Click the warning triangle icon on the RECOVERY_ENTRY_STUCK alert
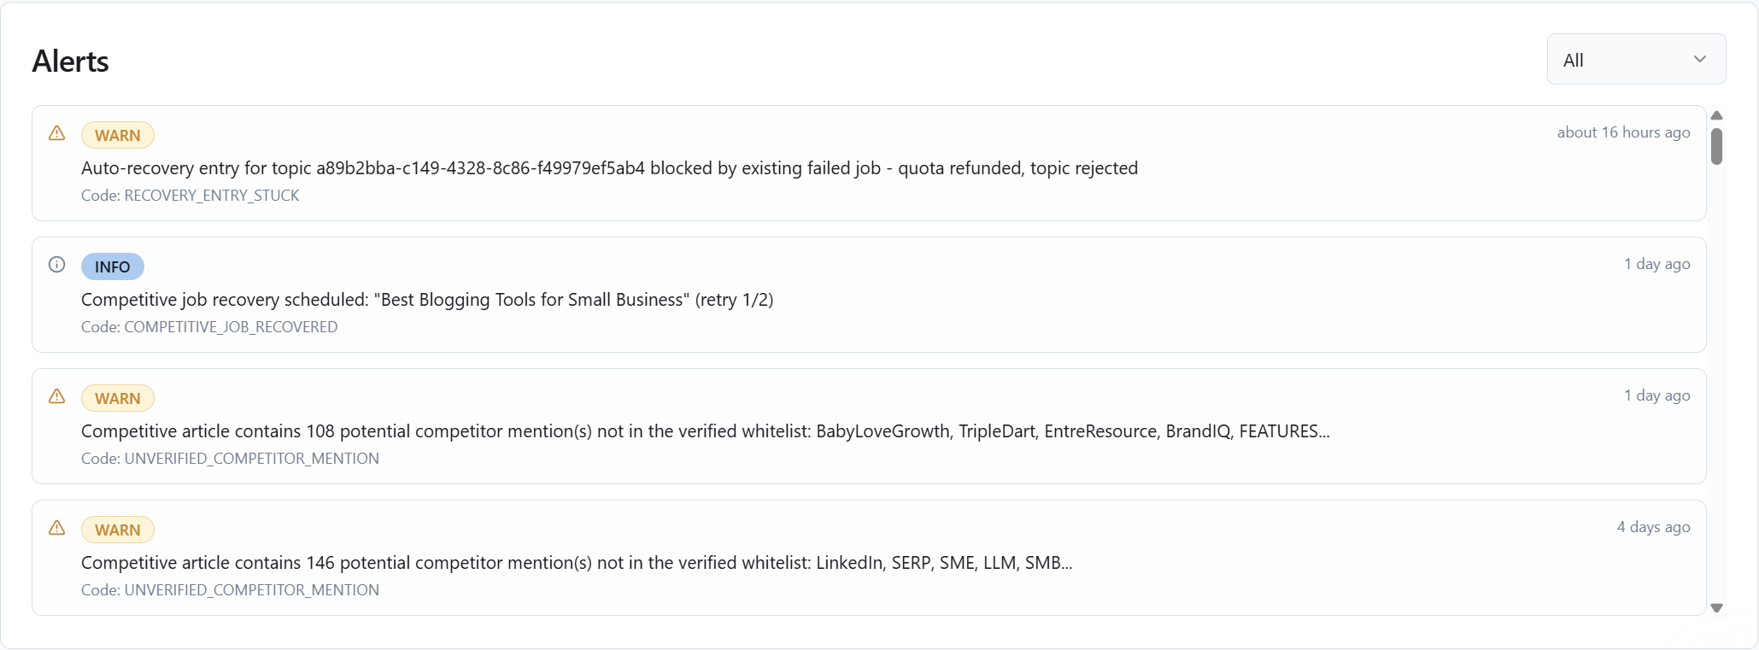This screenshot has height=650, width=1759. [56, 133]
